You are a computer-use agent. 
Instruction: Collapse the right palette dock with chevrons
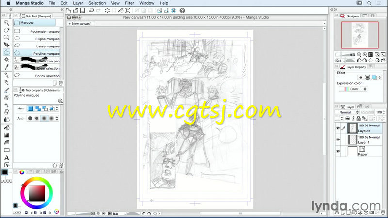[334, 10]
